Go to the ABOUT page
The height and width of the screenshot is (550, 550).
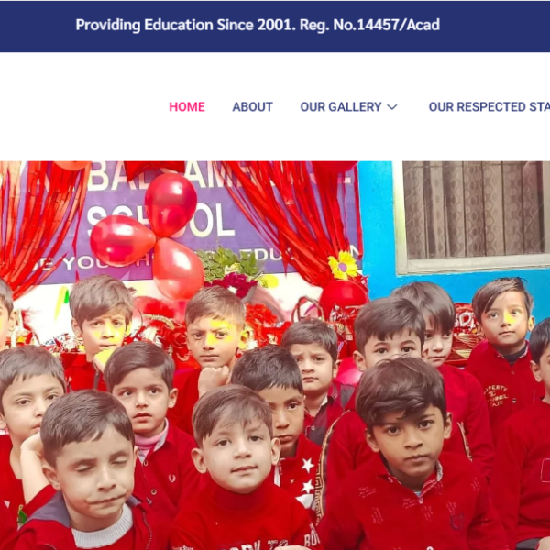(x=253, y=106)
